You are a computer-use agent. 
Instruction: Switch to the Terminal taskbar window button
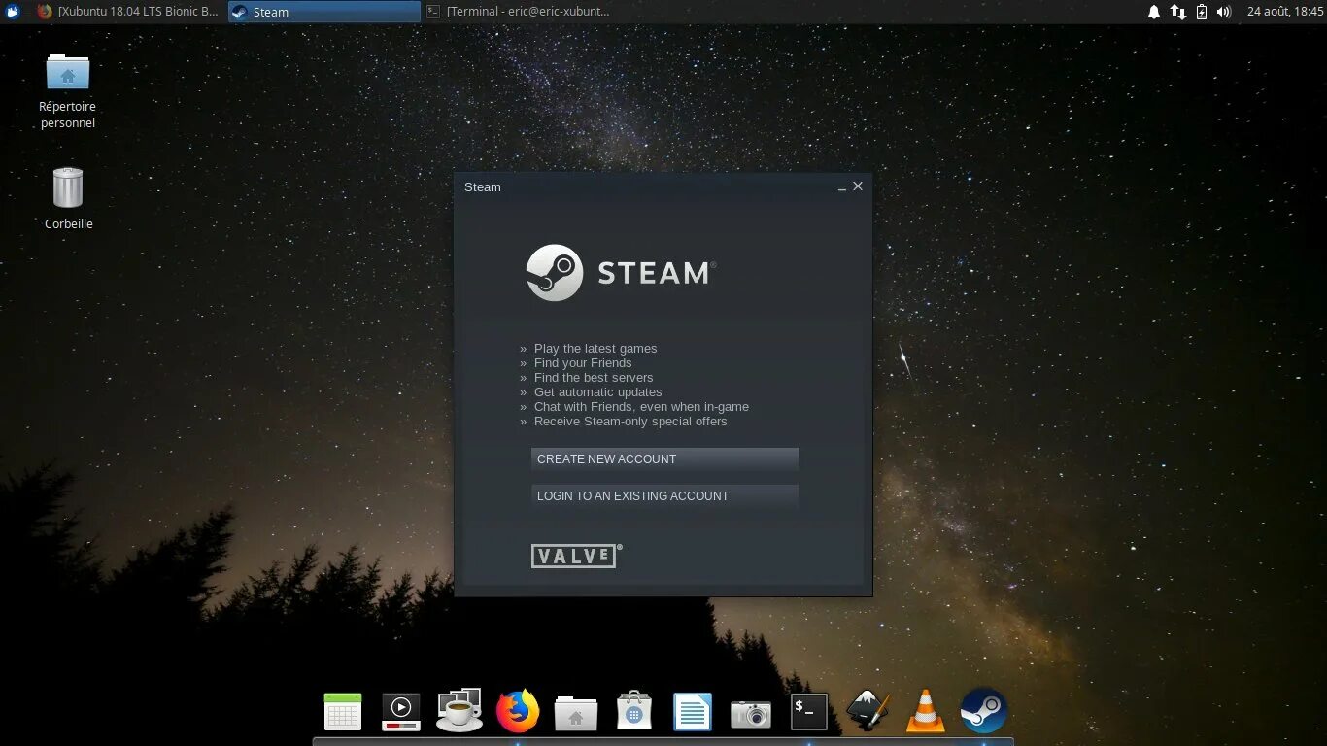point(519,12)
